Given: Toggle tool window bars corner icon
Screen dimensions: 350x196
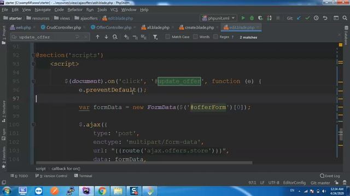Looking at the screenshot, I should [x=4, y=182].
